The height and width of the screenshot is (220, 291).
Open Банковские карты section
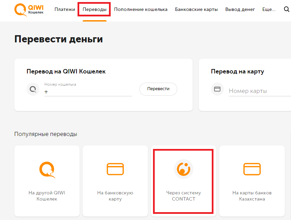[x=196, y=9]
